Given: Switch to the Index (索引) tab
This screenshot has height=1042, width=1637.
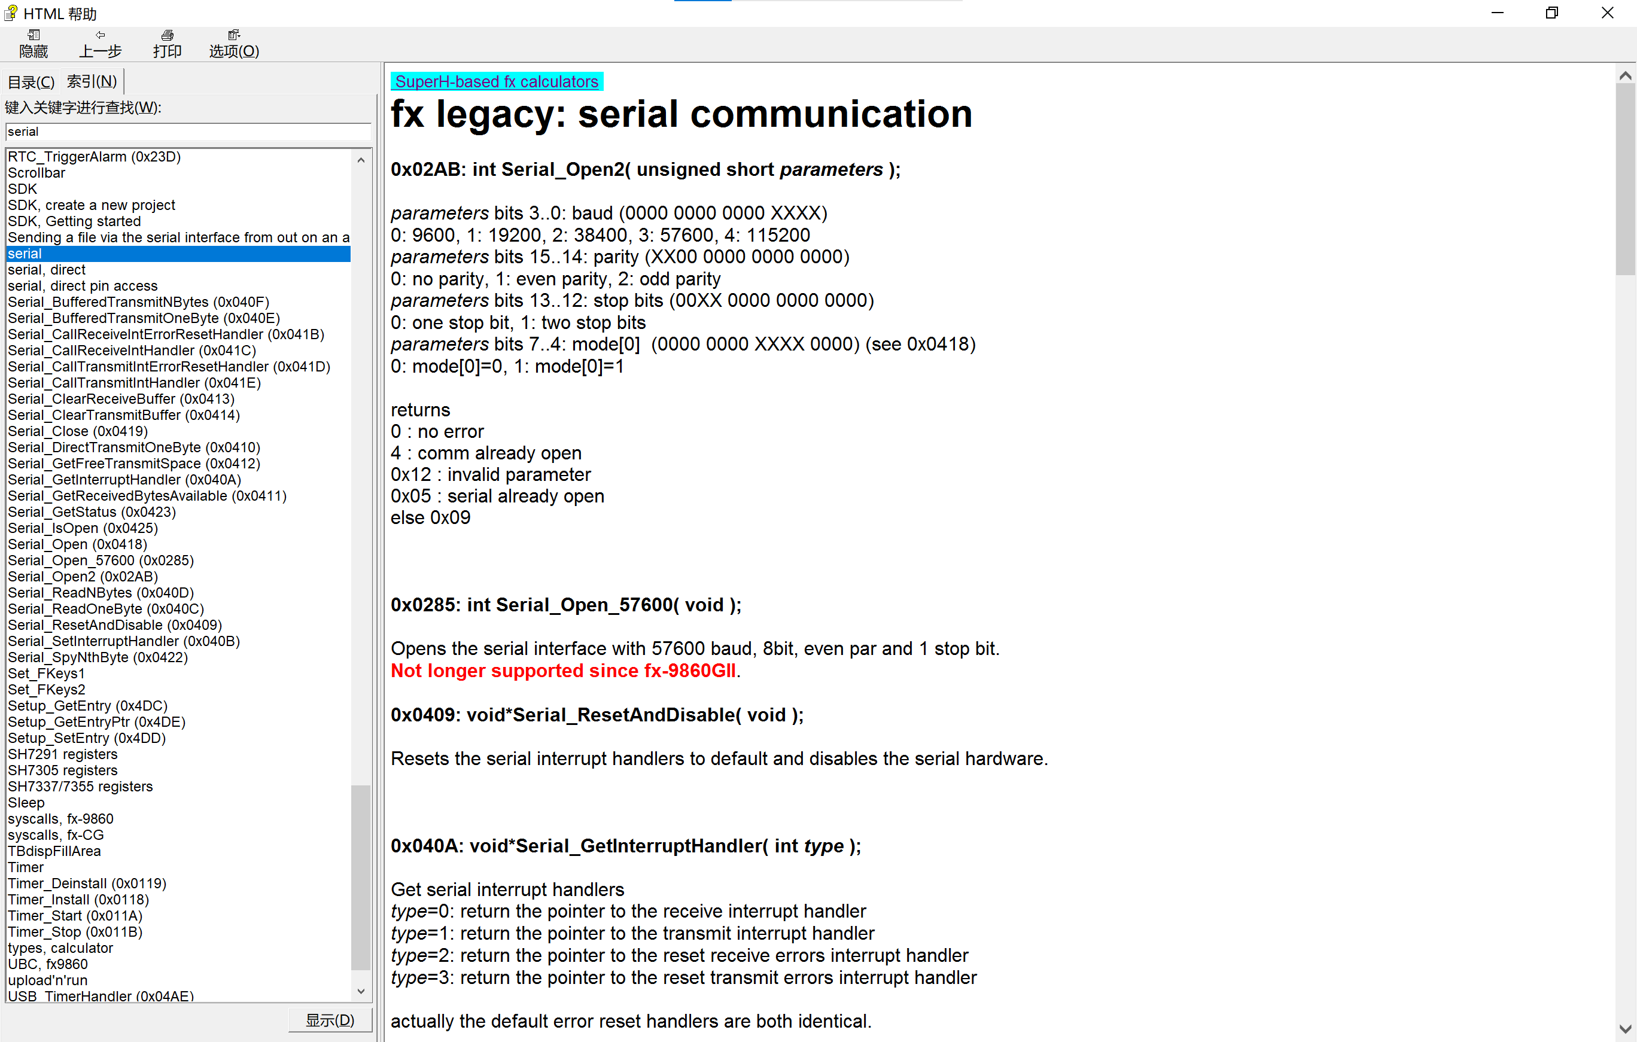Looking at the screenshot, I should point(92,81).
